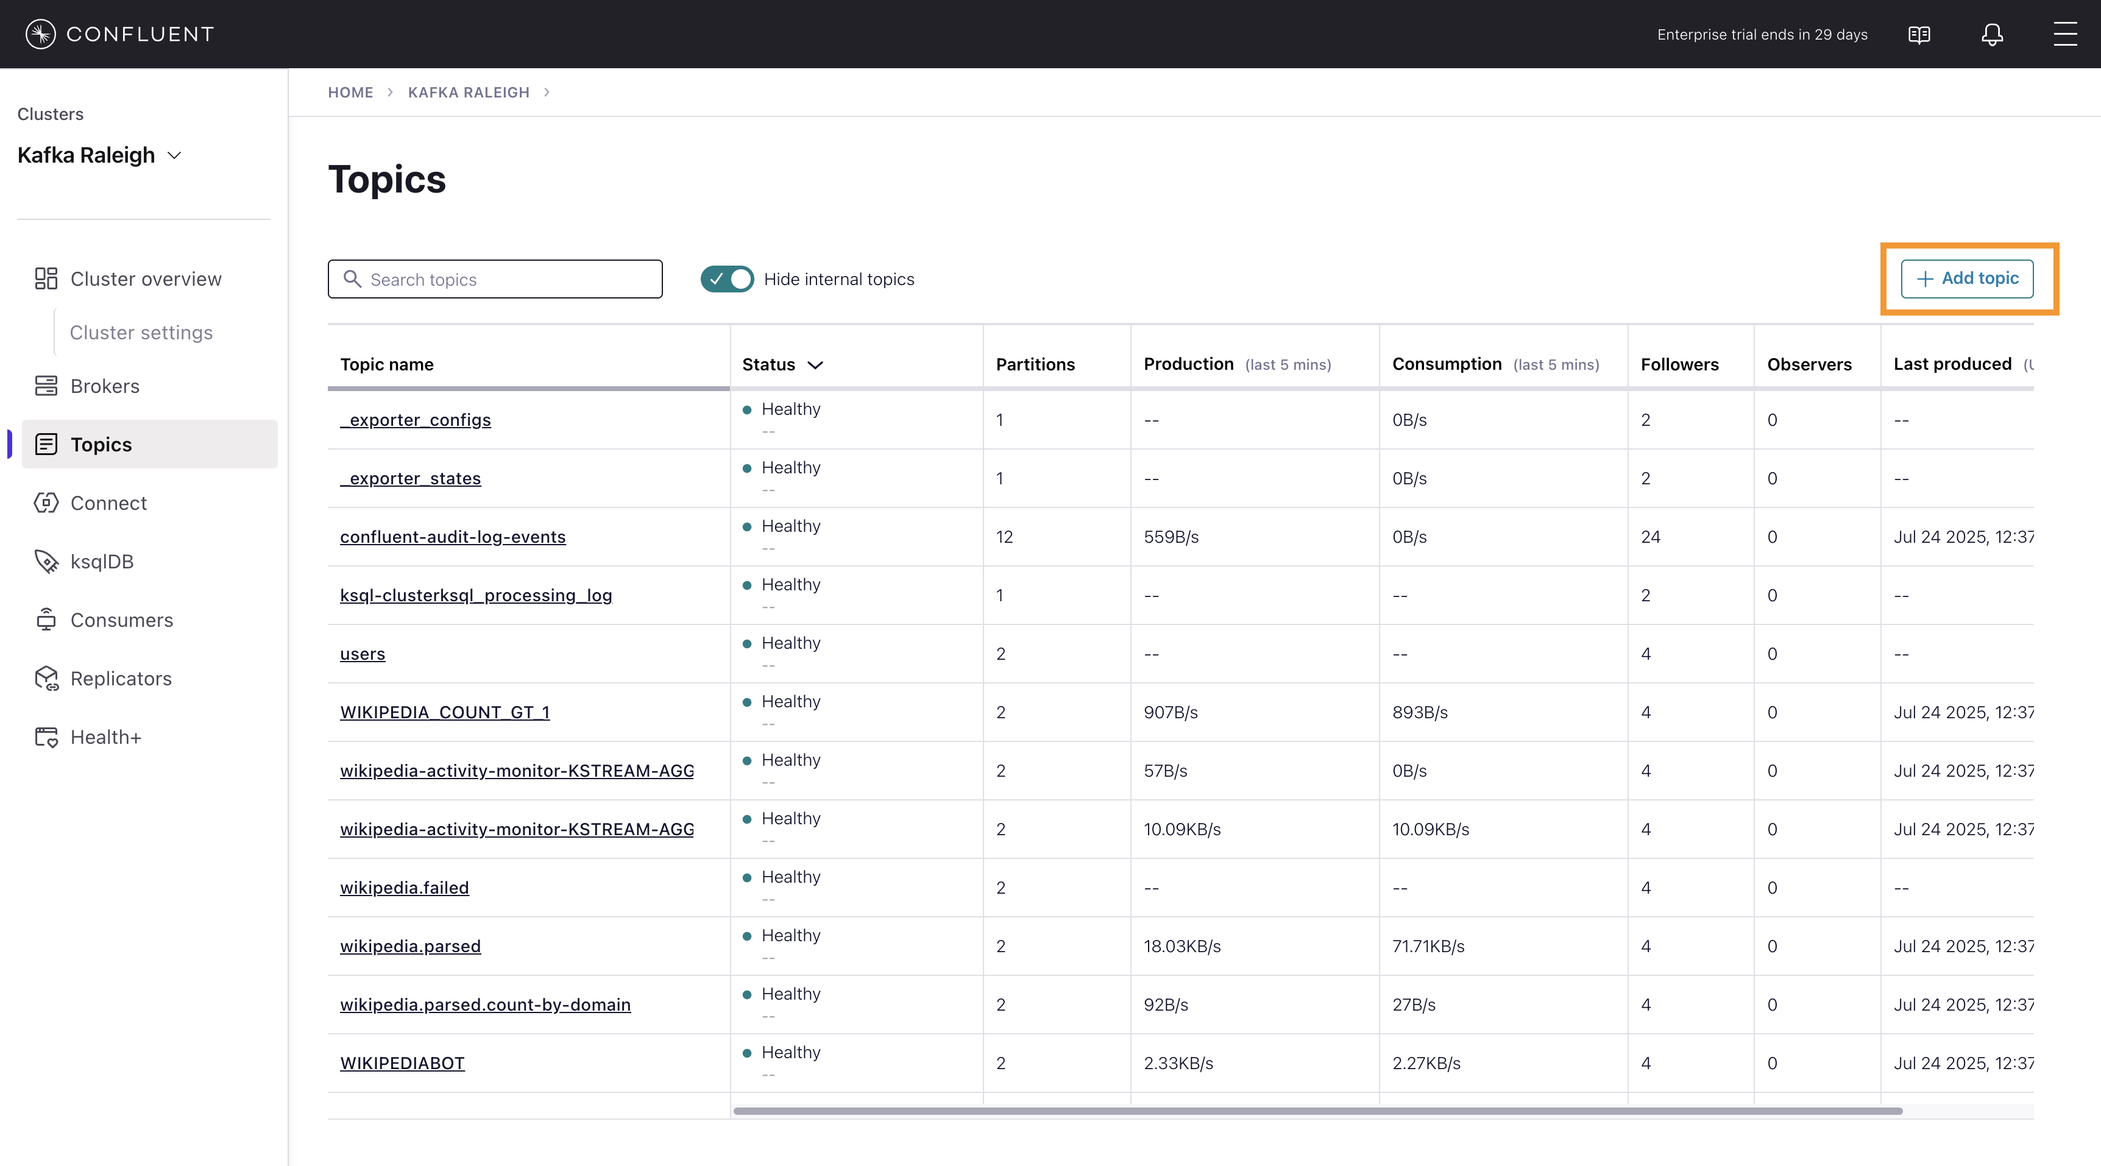This screenshot has width=2101, height=1166.
Task: Click the HOME breadcrumb link
Action: click(350, 92)
